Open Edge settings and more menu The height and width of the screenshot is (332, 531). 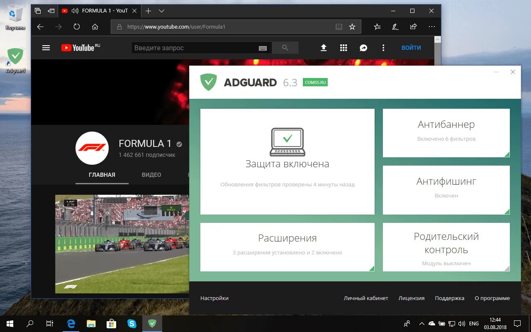click(x=431, y=27)
